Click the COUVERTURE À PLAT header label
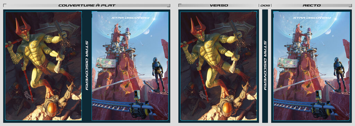This screenshot has width=355, height=126. [87, 6]
